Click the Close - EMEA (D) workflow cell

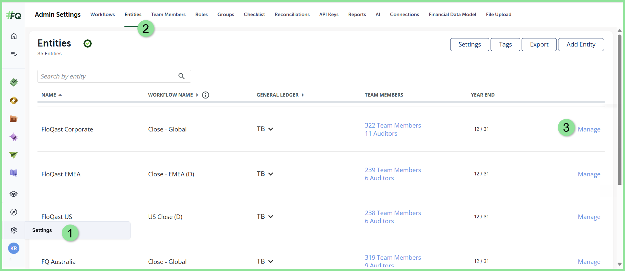pyautogui.click(x=171, y=174)
